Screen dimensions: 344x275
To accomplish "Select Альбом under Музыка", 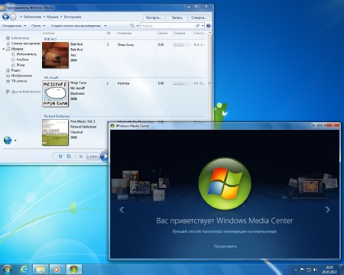I will (x=22, y=60).
